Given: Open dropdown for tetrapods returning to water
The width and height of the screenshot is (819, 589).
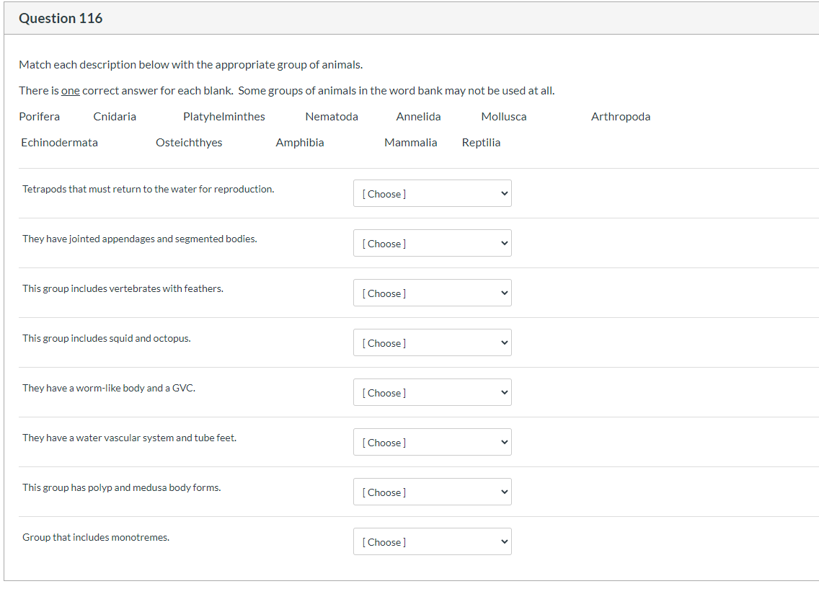Looking at the screenshot, I should (432, 193).
